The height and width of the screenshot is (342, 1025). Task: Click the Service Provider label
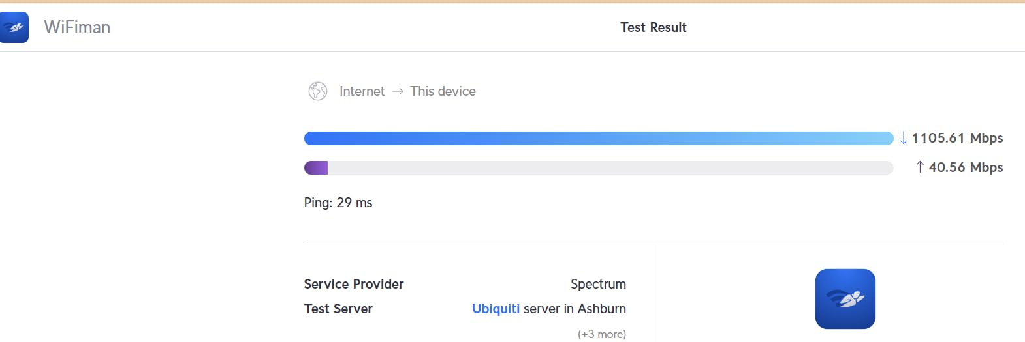click(354, 284)
